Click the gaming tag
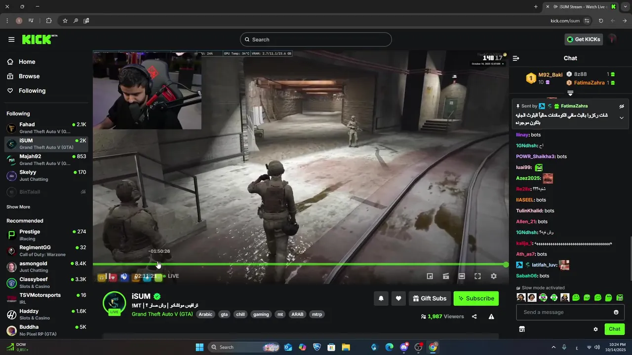 point(261,314)
